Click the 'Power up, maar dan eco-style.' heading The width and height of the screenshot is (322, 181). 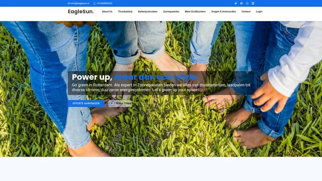[x=135, y=77]
